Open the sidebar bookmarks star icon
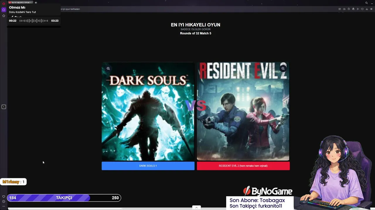The image size is (375, 210). point(4,16)
